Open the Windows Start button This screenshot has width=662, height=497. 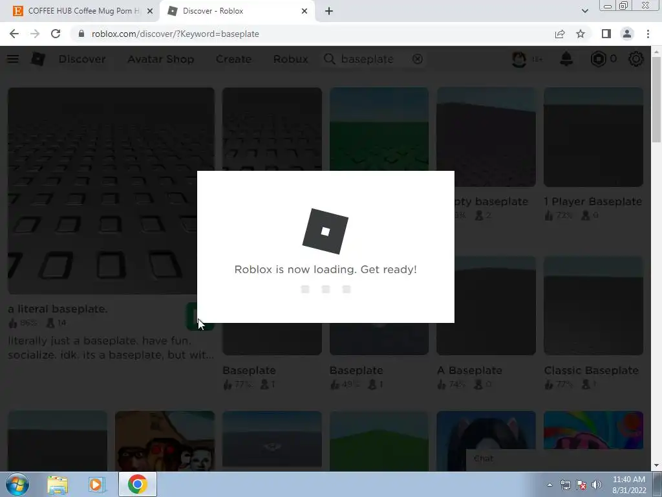point(17,484)
